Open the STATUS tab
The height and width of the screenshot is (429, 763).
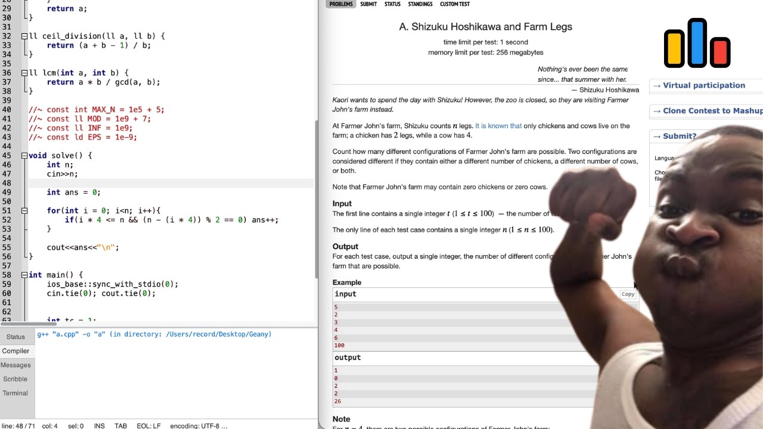[x=392, y=4]
